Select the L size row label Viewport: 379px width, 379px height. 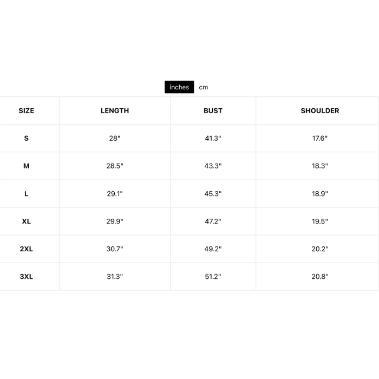[26, 193]
